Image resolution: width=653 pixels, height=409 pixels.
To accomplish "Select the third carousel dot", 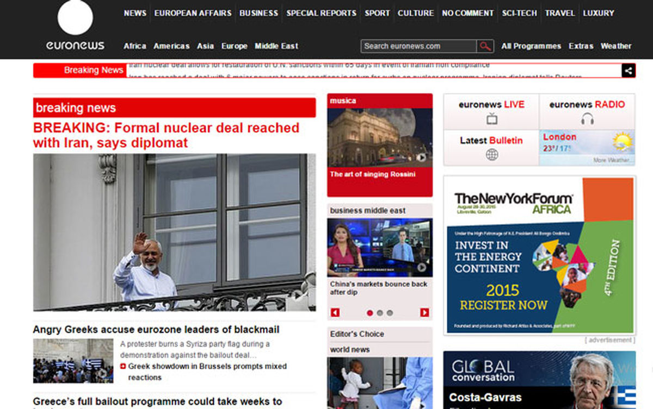I will [x=390, y=313].
